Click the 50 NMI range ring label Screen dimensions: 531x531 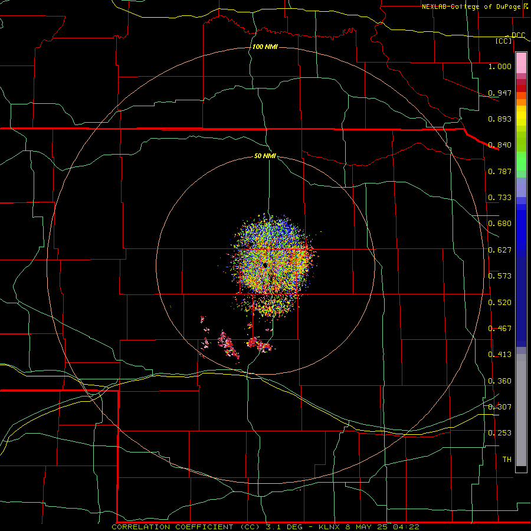point(265,156)
